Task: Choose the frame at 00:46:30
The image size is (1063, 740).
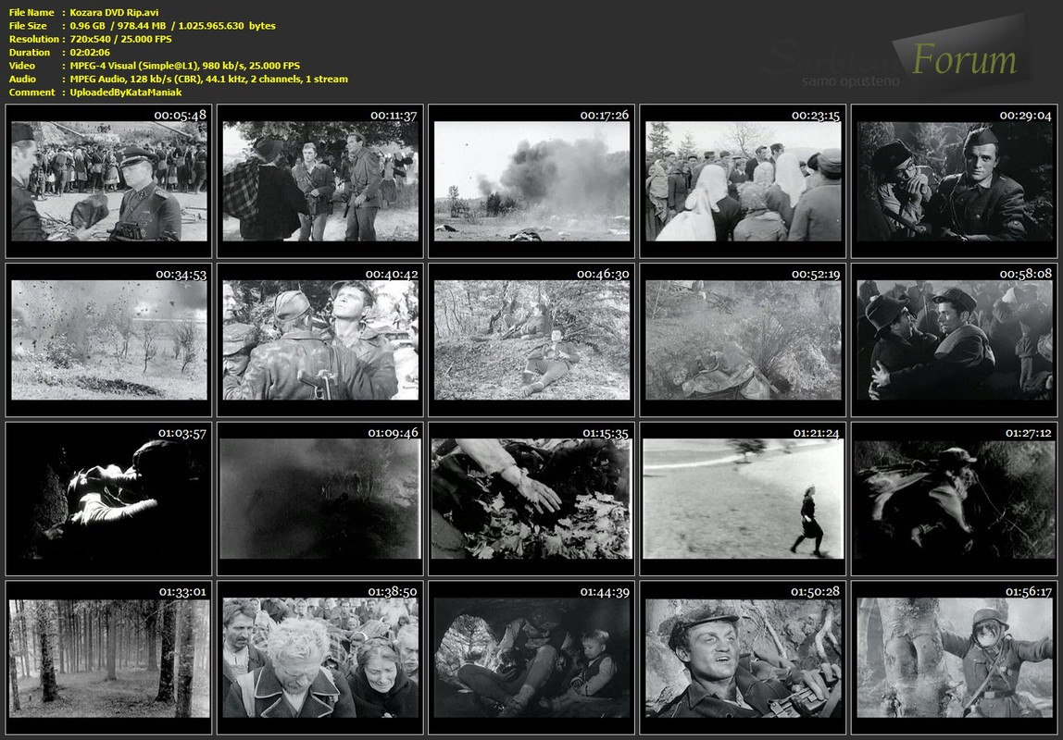Action: coord(531,339)
